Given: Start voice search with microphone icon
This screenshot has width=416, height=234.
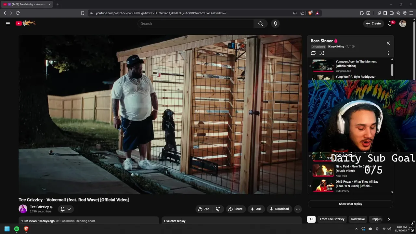Looking at the screenshot, I should pos(275,23).
